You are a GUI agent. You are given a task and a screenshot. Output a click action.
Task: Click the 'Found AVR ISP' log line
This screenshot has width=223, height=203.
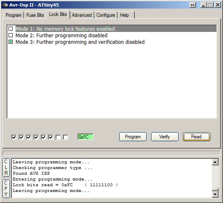[31, 174]
